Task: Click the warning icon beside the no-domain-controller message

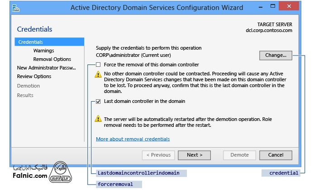Action: tap(98, 74)
